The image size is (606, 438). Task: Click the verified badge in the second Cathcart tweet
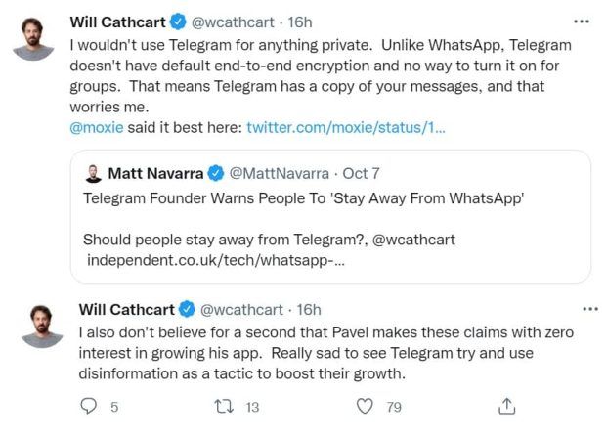click(x=187, y=309)
